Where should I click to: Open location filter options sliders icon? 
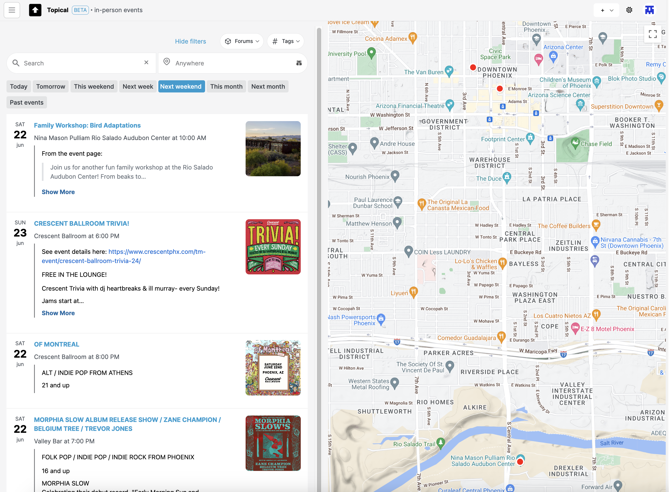tap(299, 63)
